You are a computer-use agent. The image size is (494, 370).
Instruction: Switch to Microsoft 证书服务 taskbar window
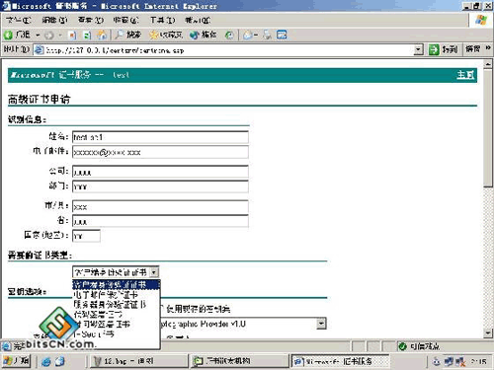(x=340, y=361)
